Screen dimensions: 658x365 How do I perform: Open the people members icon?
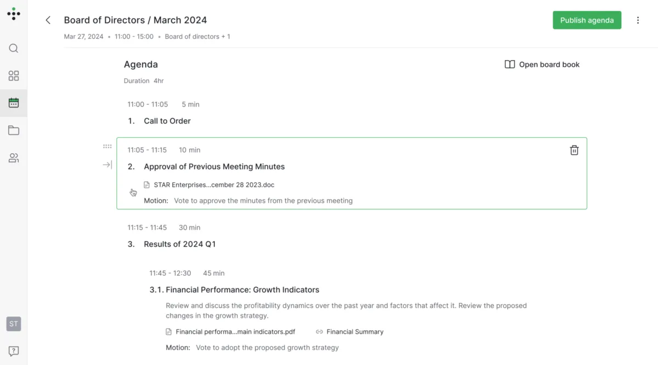14,158
